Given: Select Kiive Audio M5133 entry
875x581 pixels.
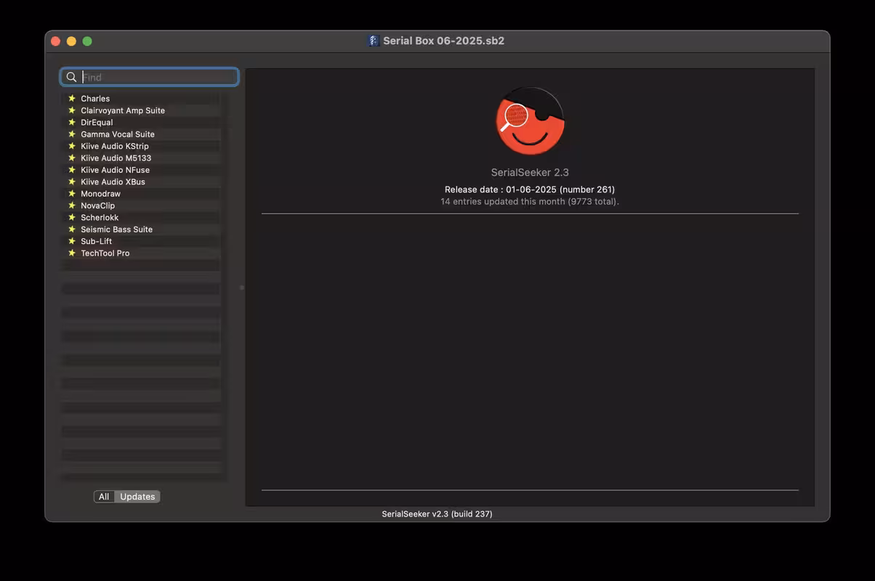Looking at the screenshot, I should (x=142, y=158).
